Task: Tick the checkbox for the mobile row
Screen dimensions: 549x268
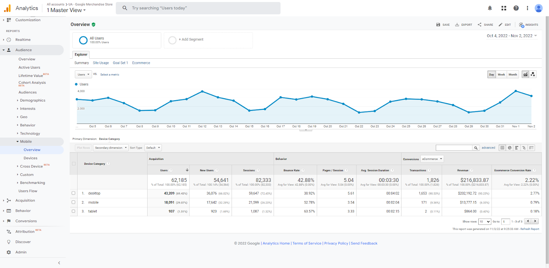Action: [73, 202]
